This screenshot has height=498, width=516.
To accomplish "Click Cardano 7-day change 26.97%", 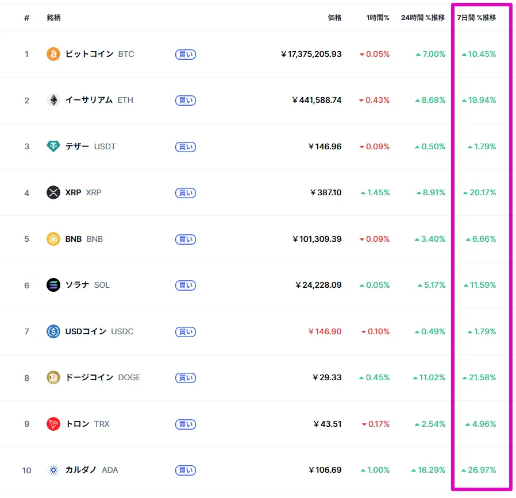I will (479, 470).
